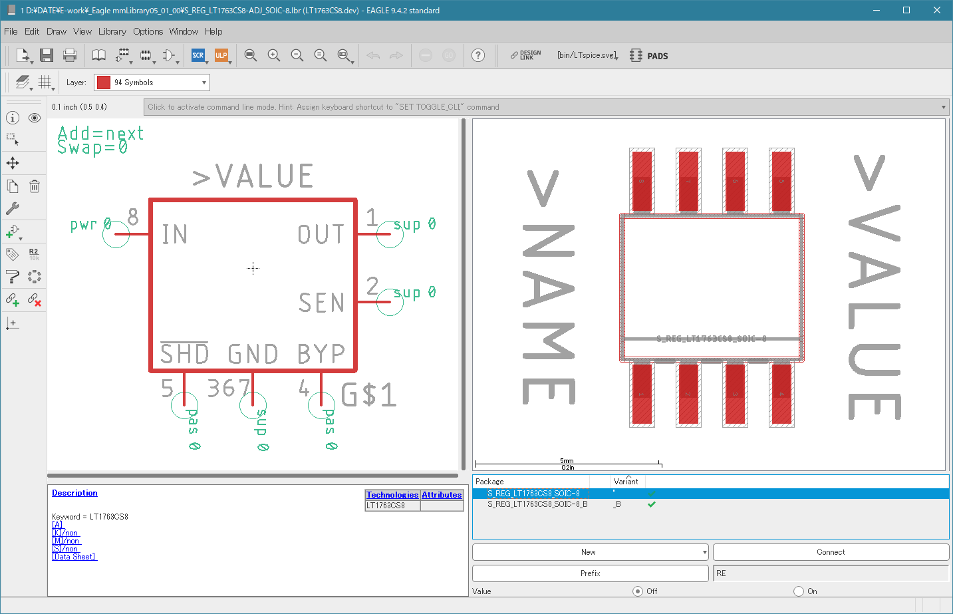The width and height of the screenshot is (953, 614).
Task: Select the Value Off radio button
Action: pyautogui.click(x=638, y=591)
